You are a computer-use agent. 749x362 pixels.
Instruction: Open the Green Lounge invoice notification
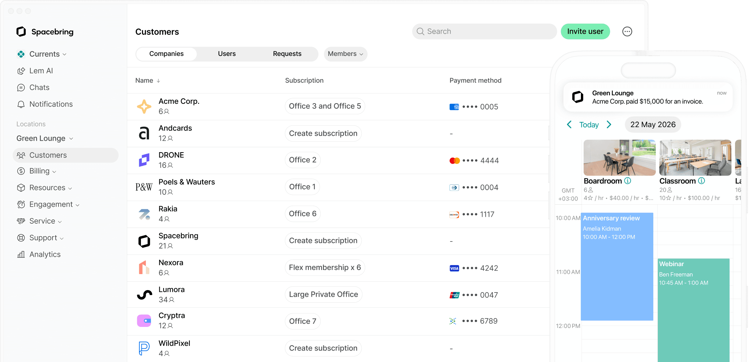pos(648,97)
